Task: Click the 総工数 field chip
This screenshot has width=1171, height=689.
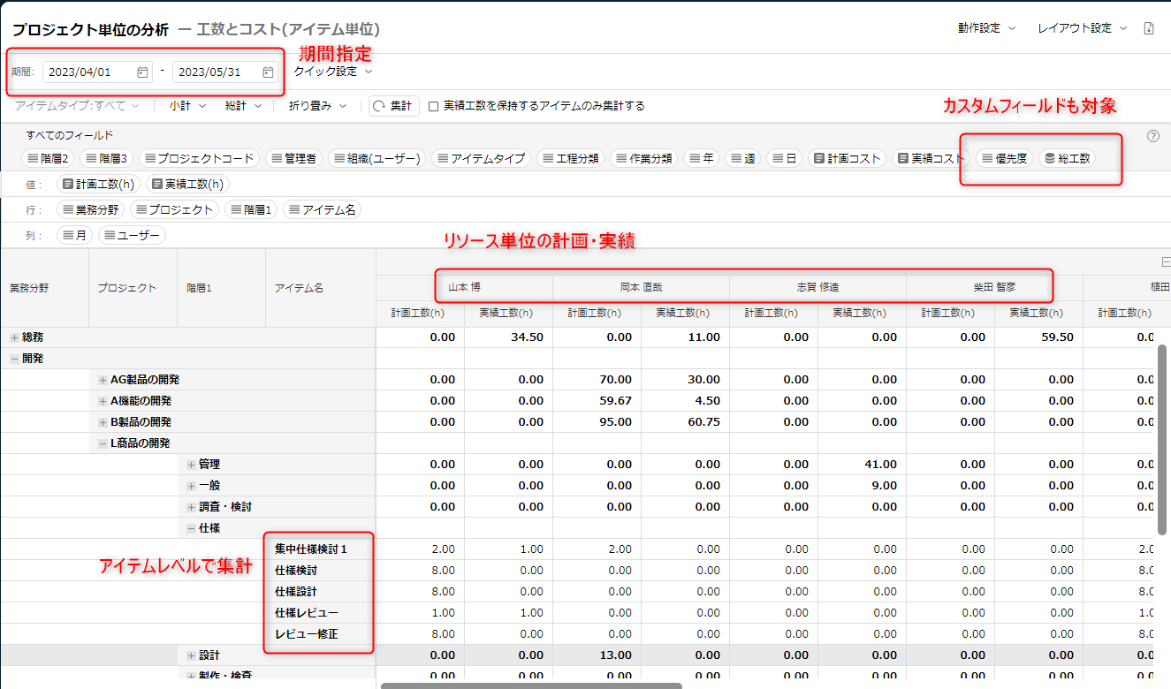Action: [x=1067, y=158]
